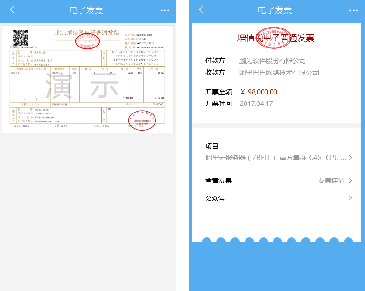Click payee name 阿里巴巴网络技术有限公司
Image resolution: width=365 pixels, height=291 pixels.
click(279, 73)
